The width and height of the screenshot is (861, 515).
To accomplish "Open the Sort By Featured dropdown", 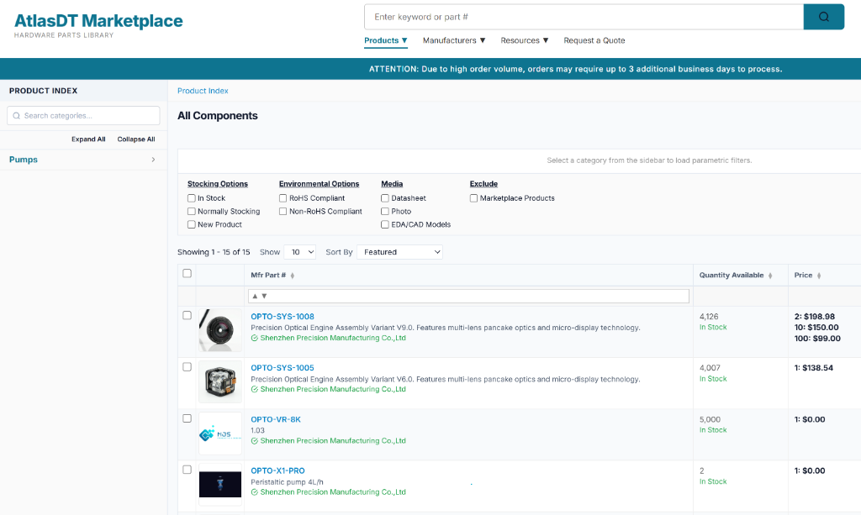I will (399, 252).
